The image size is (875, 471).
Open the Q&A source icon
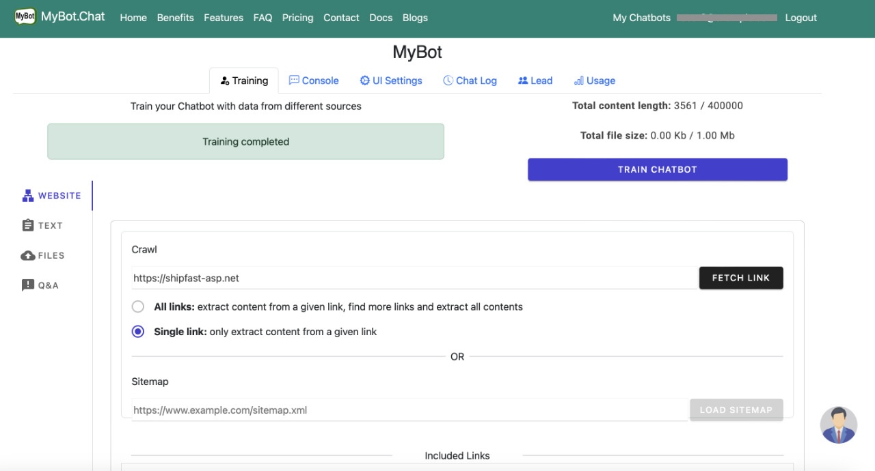(x=27, y=285)
